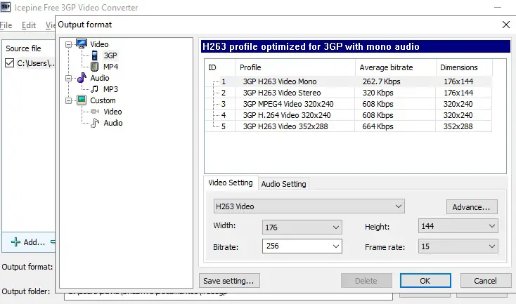Select profile 3GP H.264 Video 320x240
The width and height of the screenshot is (516, 304).
click(287, 115)
